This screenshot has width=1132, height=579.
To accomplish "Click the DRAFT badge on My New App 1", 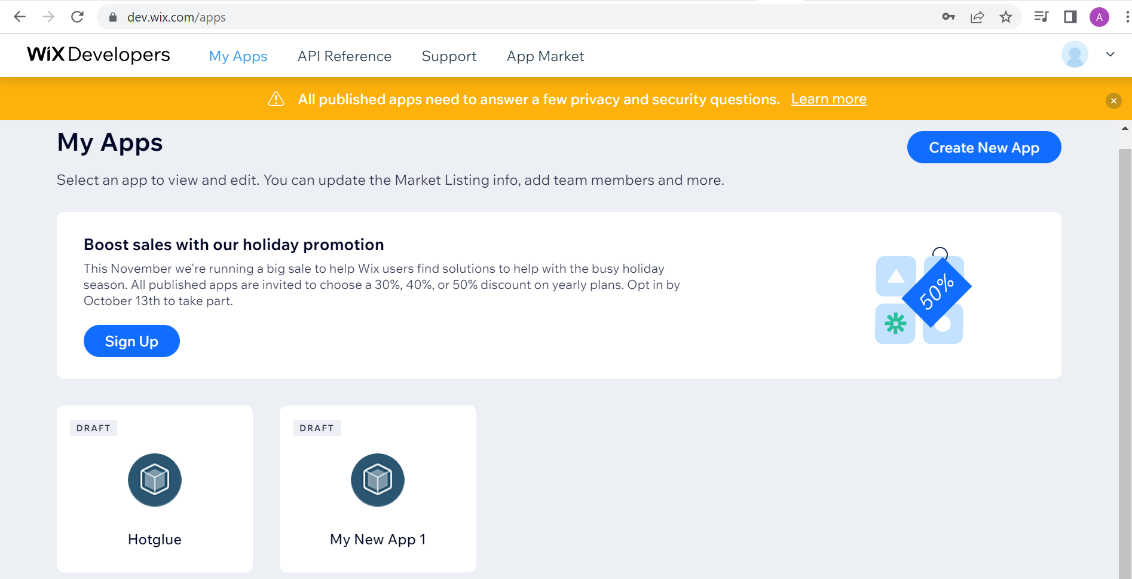I will (317, 428).
